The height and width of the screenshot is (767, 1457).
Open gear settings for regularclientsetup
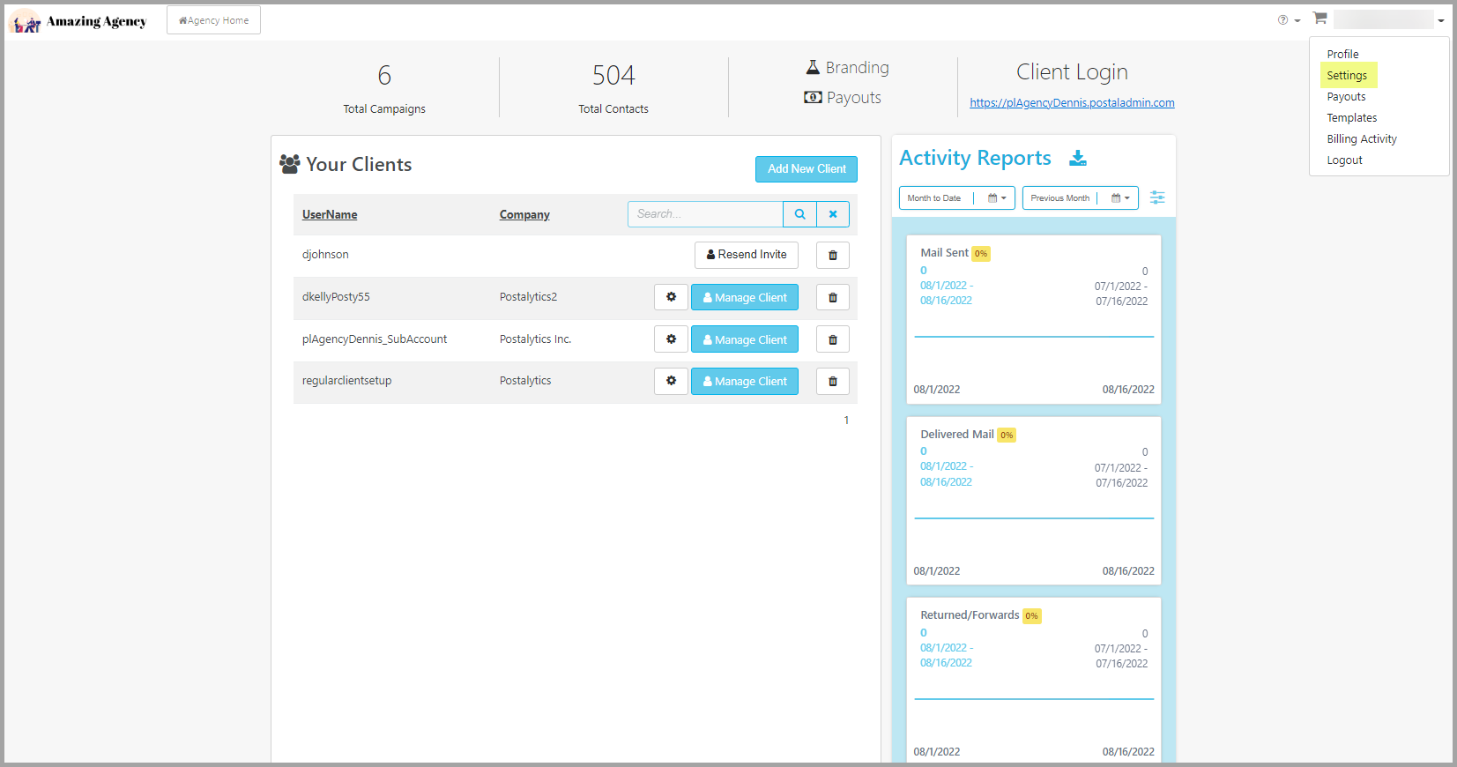pyautogui.click(x=671, y=381)
